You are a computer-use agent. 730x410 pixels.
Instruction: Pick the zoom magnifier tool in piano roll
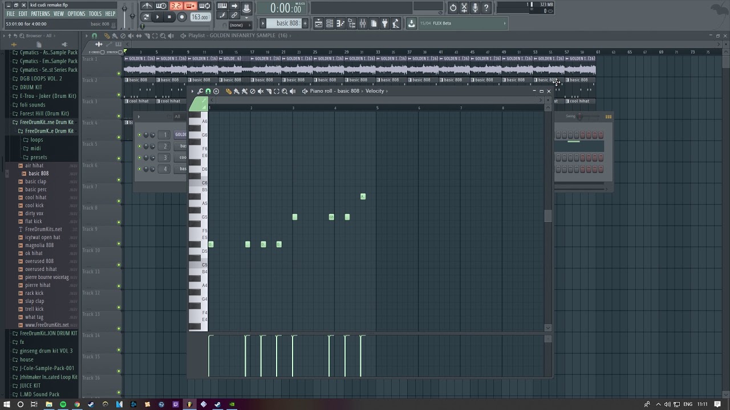pos(285,91)
